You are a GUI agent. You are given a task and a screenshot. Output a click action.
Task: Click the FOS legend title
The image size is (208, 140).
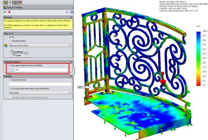(198, 26)
